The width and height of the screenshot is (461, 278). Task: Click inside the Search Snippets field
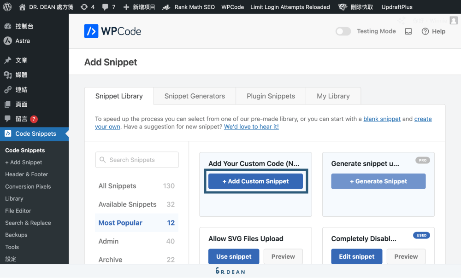click(136, 160)
